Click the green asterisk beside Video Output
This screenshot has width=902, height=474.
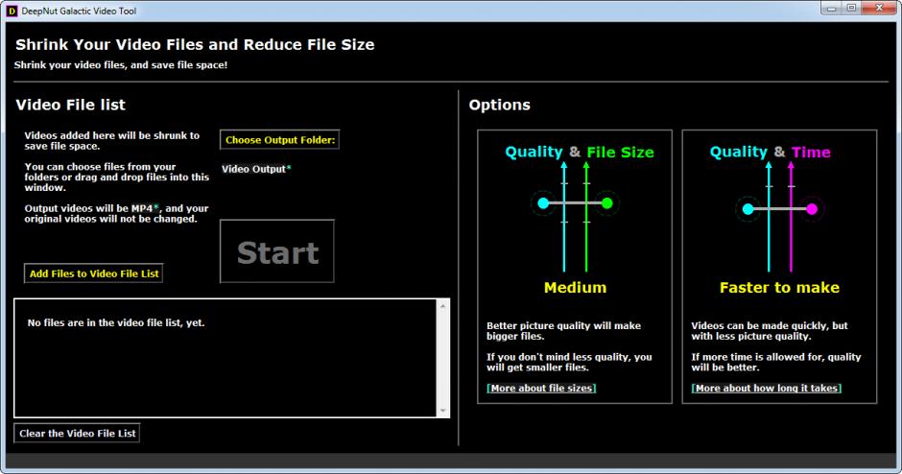click(289, 169)
